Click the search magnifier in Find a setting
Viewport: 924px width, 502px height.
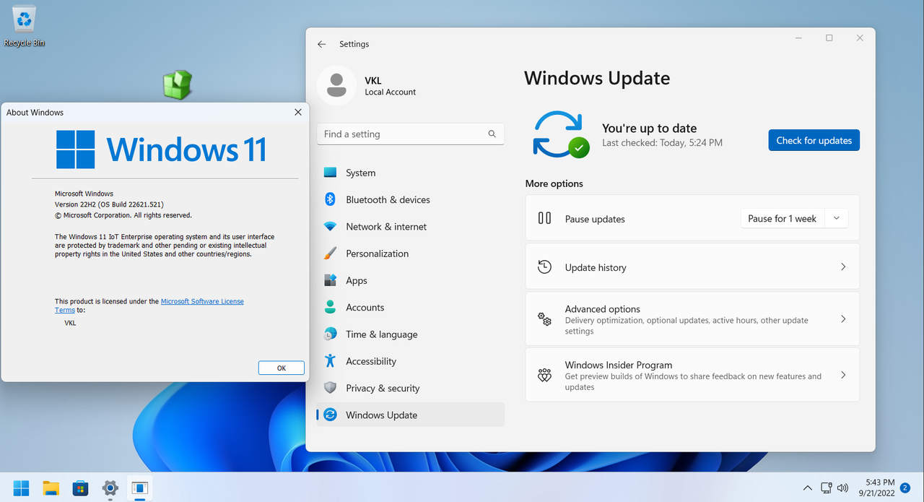point(492,134)
